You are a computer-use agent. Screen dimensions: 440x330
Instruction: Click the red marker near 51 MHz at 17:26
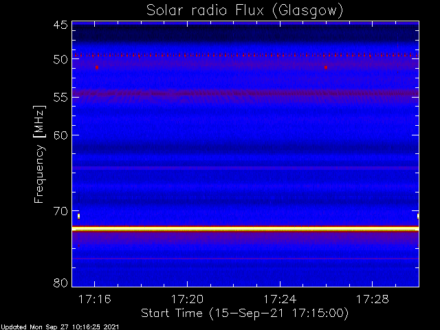(x=326, y=67)
